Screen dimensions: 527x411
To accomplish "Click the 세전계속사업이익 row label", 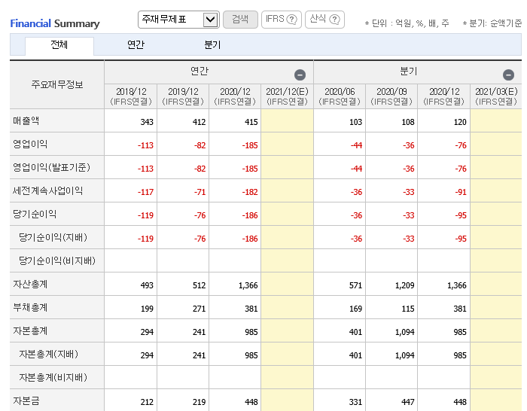I will (x=47, y=191).
